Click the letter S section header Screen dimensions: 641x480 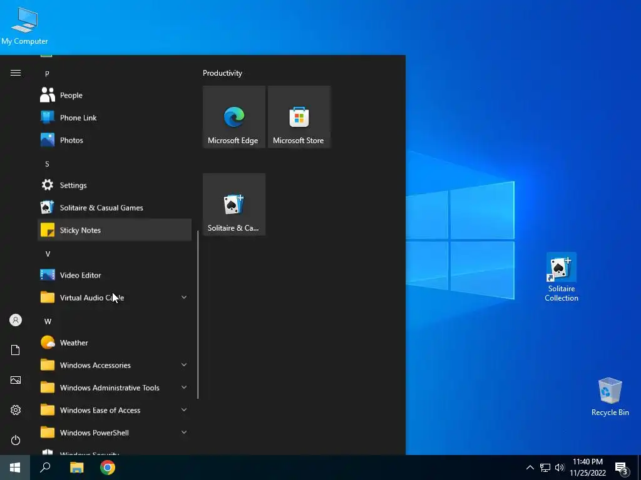click(47, 164)
